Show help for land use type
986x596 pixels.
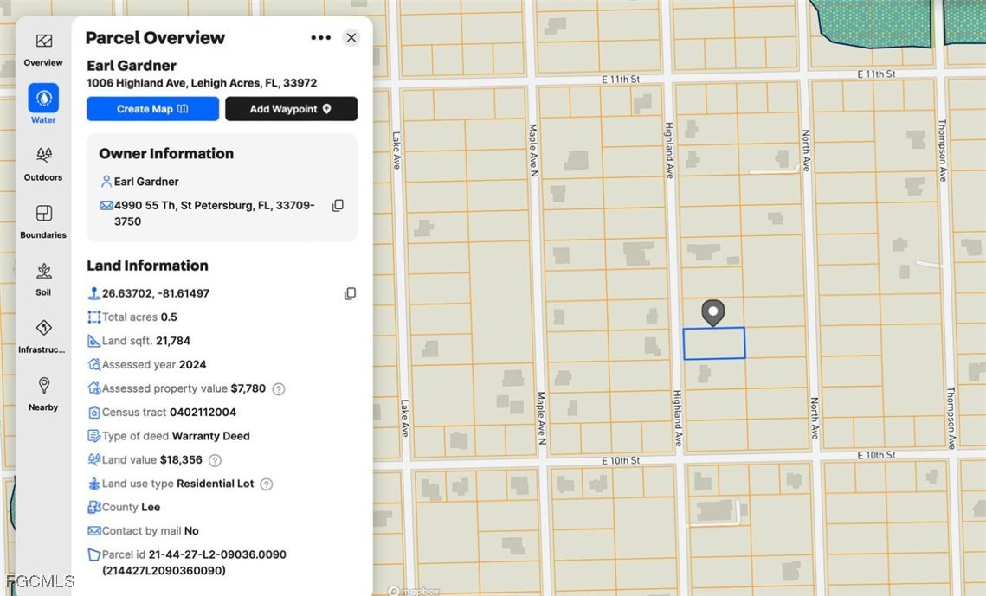tap(267, 484)
